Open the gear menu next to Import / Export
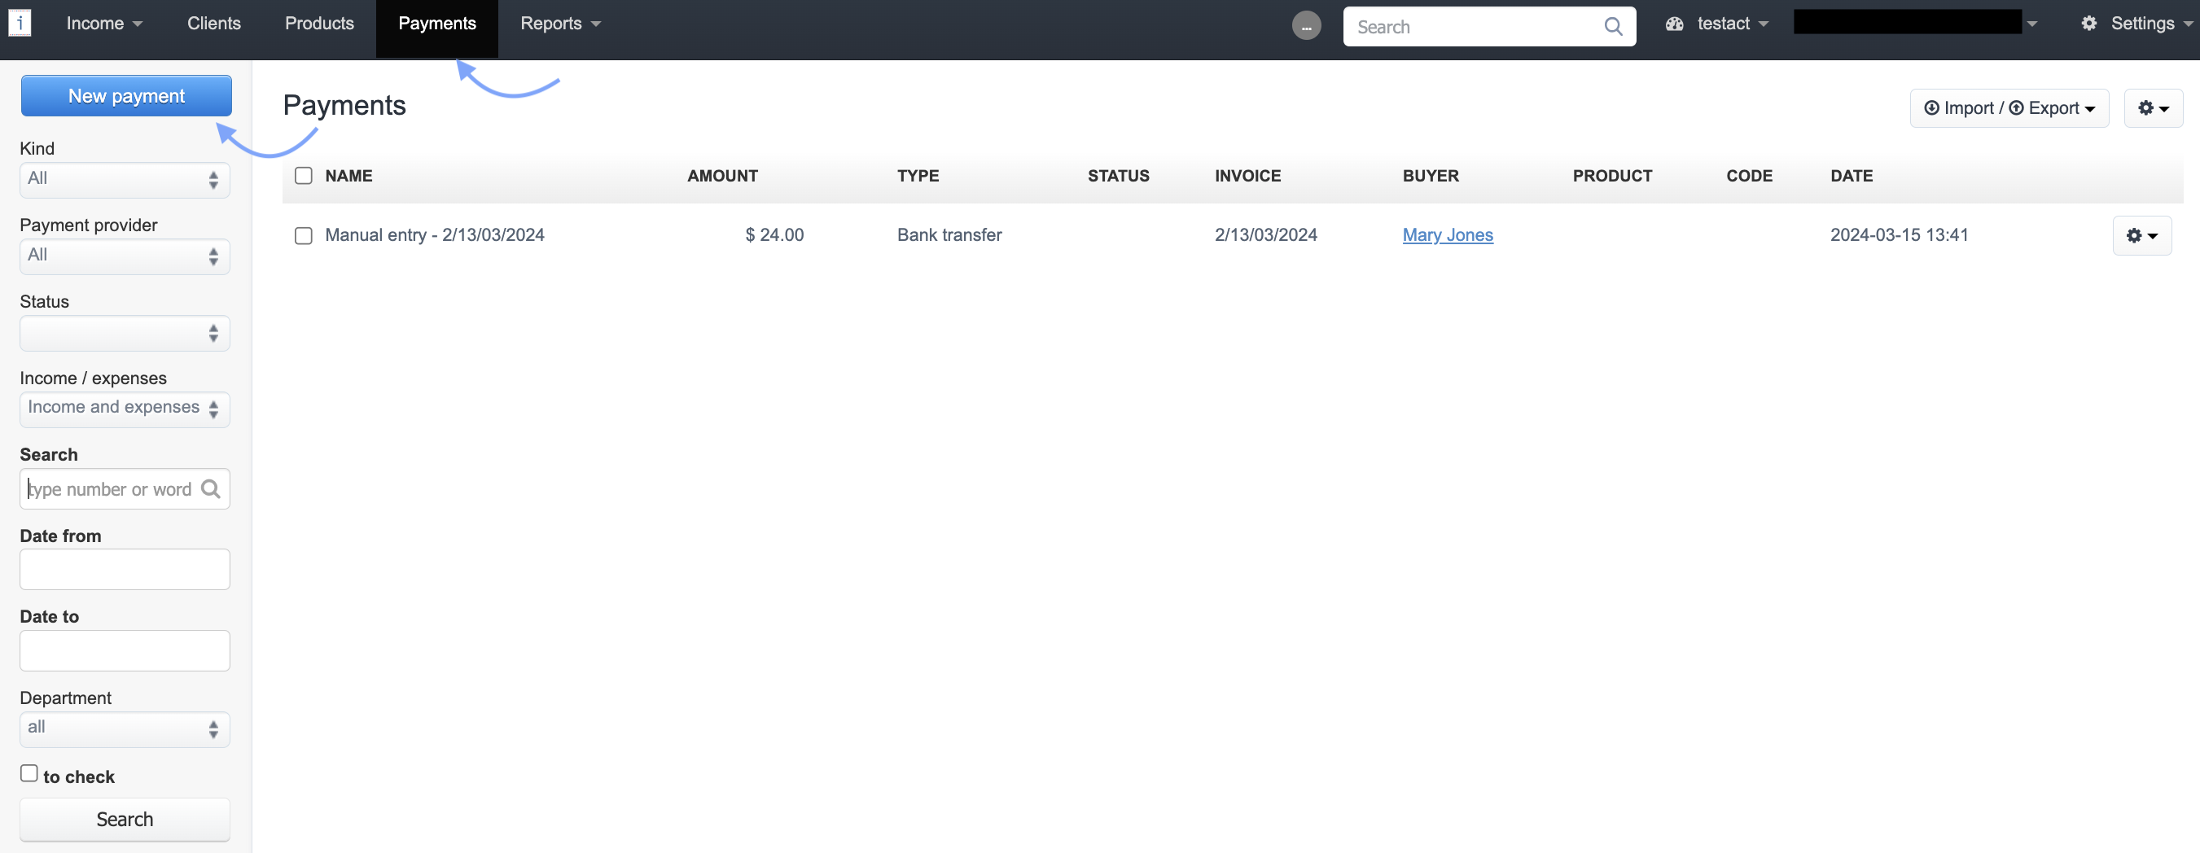 [2153, 108]
